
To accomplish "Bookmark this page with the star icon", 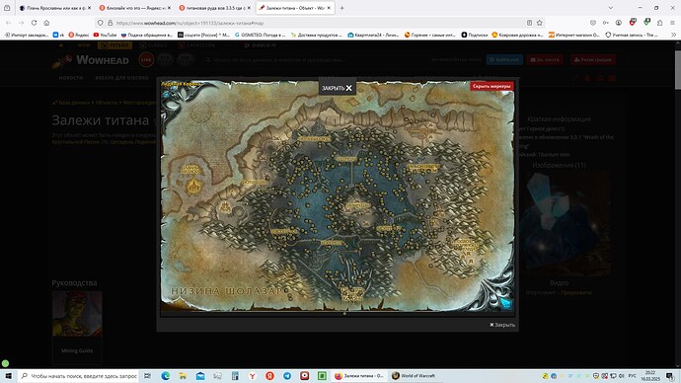I will (540, 23).
